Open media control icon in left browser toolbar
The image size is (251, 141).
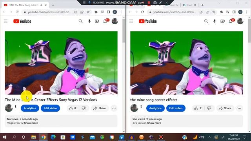click(x=102, y=12)
